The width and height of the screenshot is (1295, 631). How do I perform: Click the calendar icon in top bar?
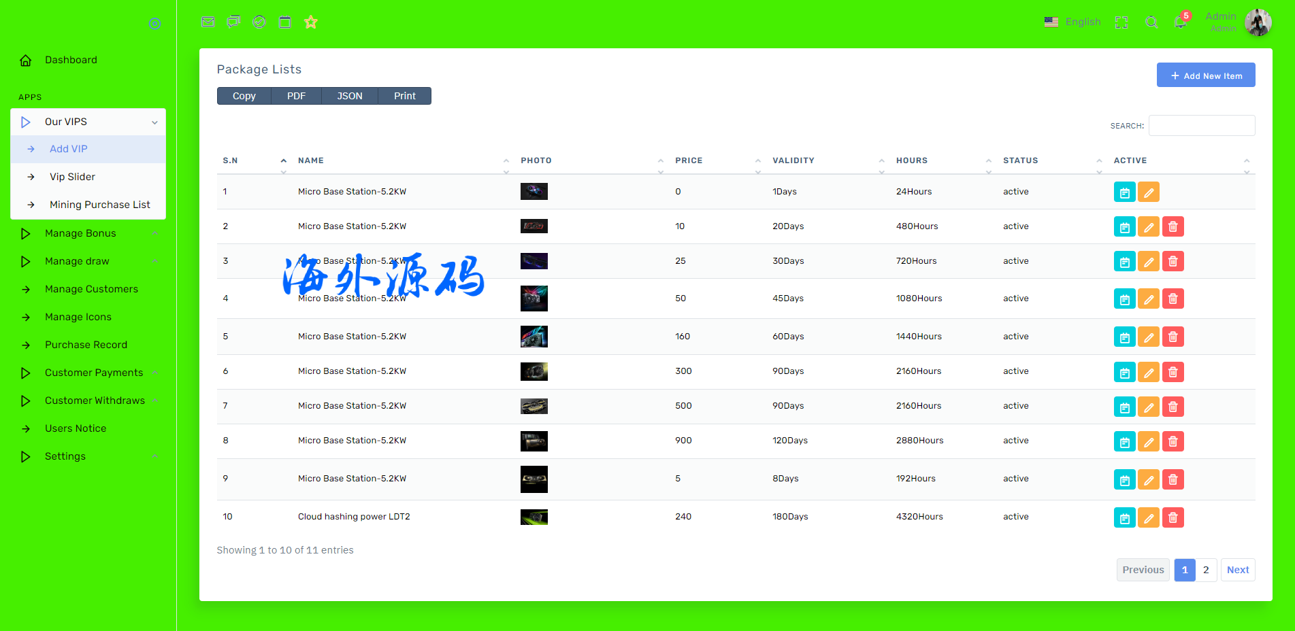point(285,22)
